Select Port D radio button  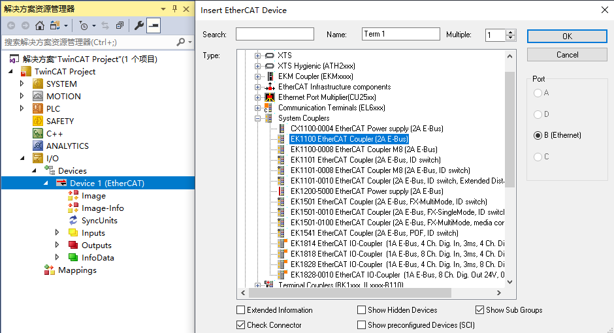(x=538, y=114)
